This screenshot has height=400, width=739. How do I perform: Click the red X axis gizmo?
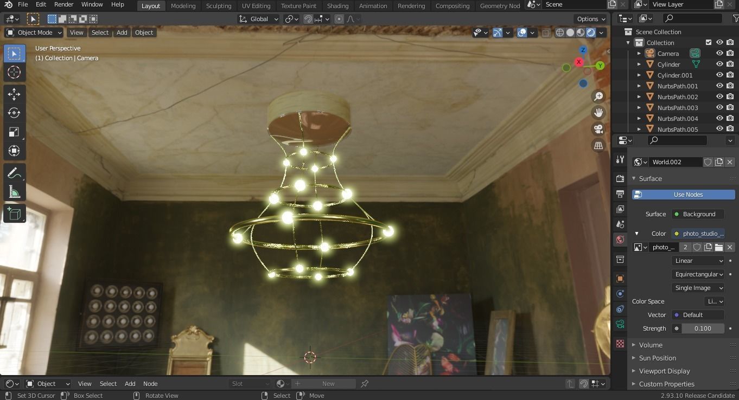tap(579, 62)
